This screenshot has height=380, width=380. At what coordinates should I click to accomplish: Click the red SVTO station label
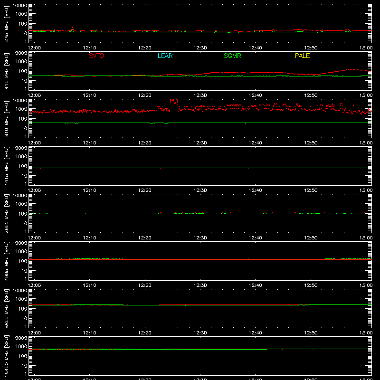(96, 56)
